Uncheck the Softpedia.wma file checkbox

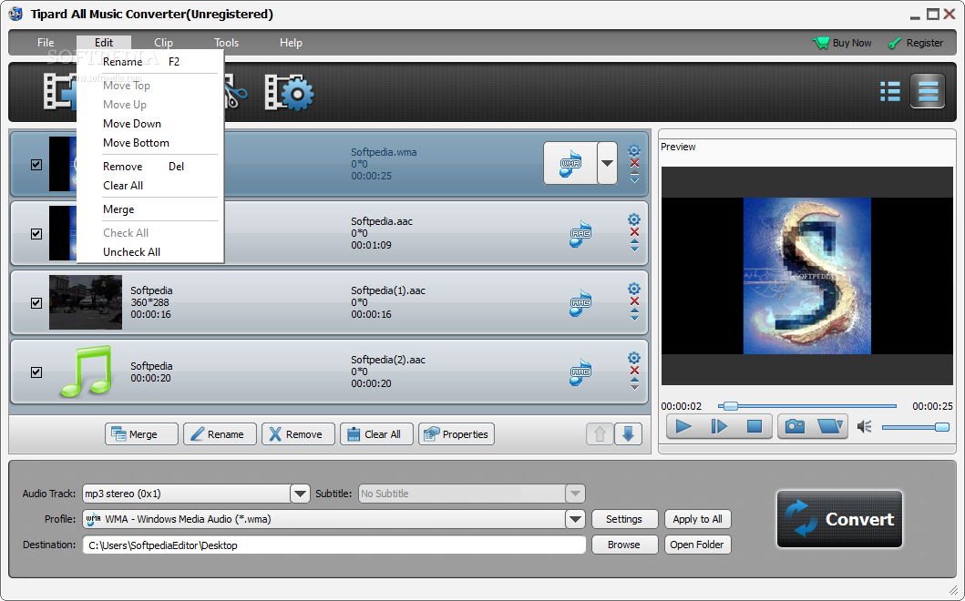[x=36, y=164]
